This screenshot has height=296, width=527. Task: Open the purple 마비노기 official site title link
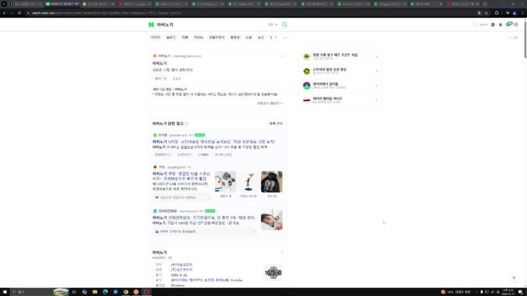click(x=159, y=63)
